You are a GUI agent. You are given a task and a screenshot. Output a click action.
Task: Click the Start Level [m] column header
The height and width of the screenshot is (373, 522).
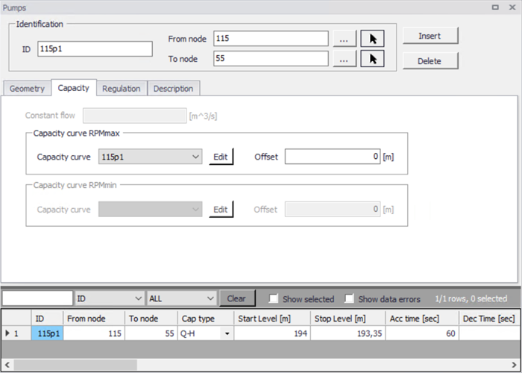point(272,319)
